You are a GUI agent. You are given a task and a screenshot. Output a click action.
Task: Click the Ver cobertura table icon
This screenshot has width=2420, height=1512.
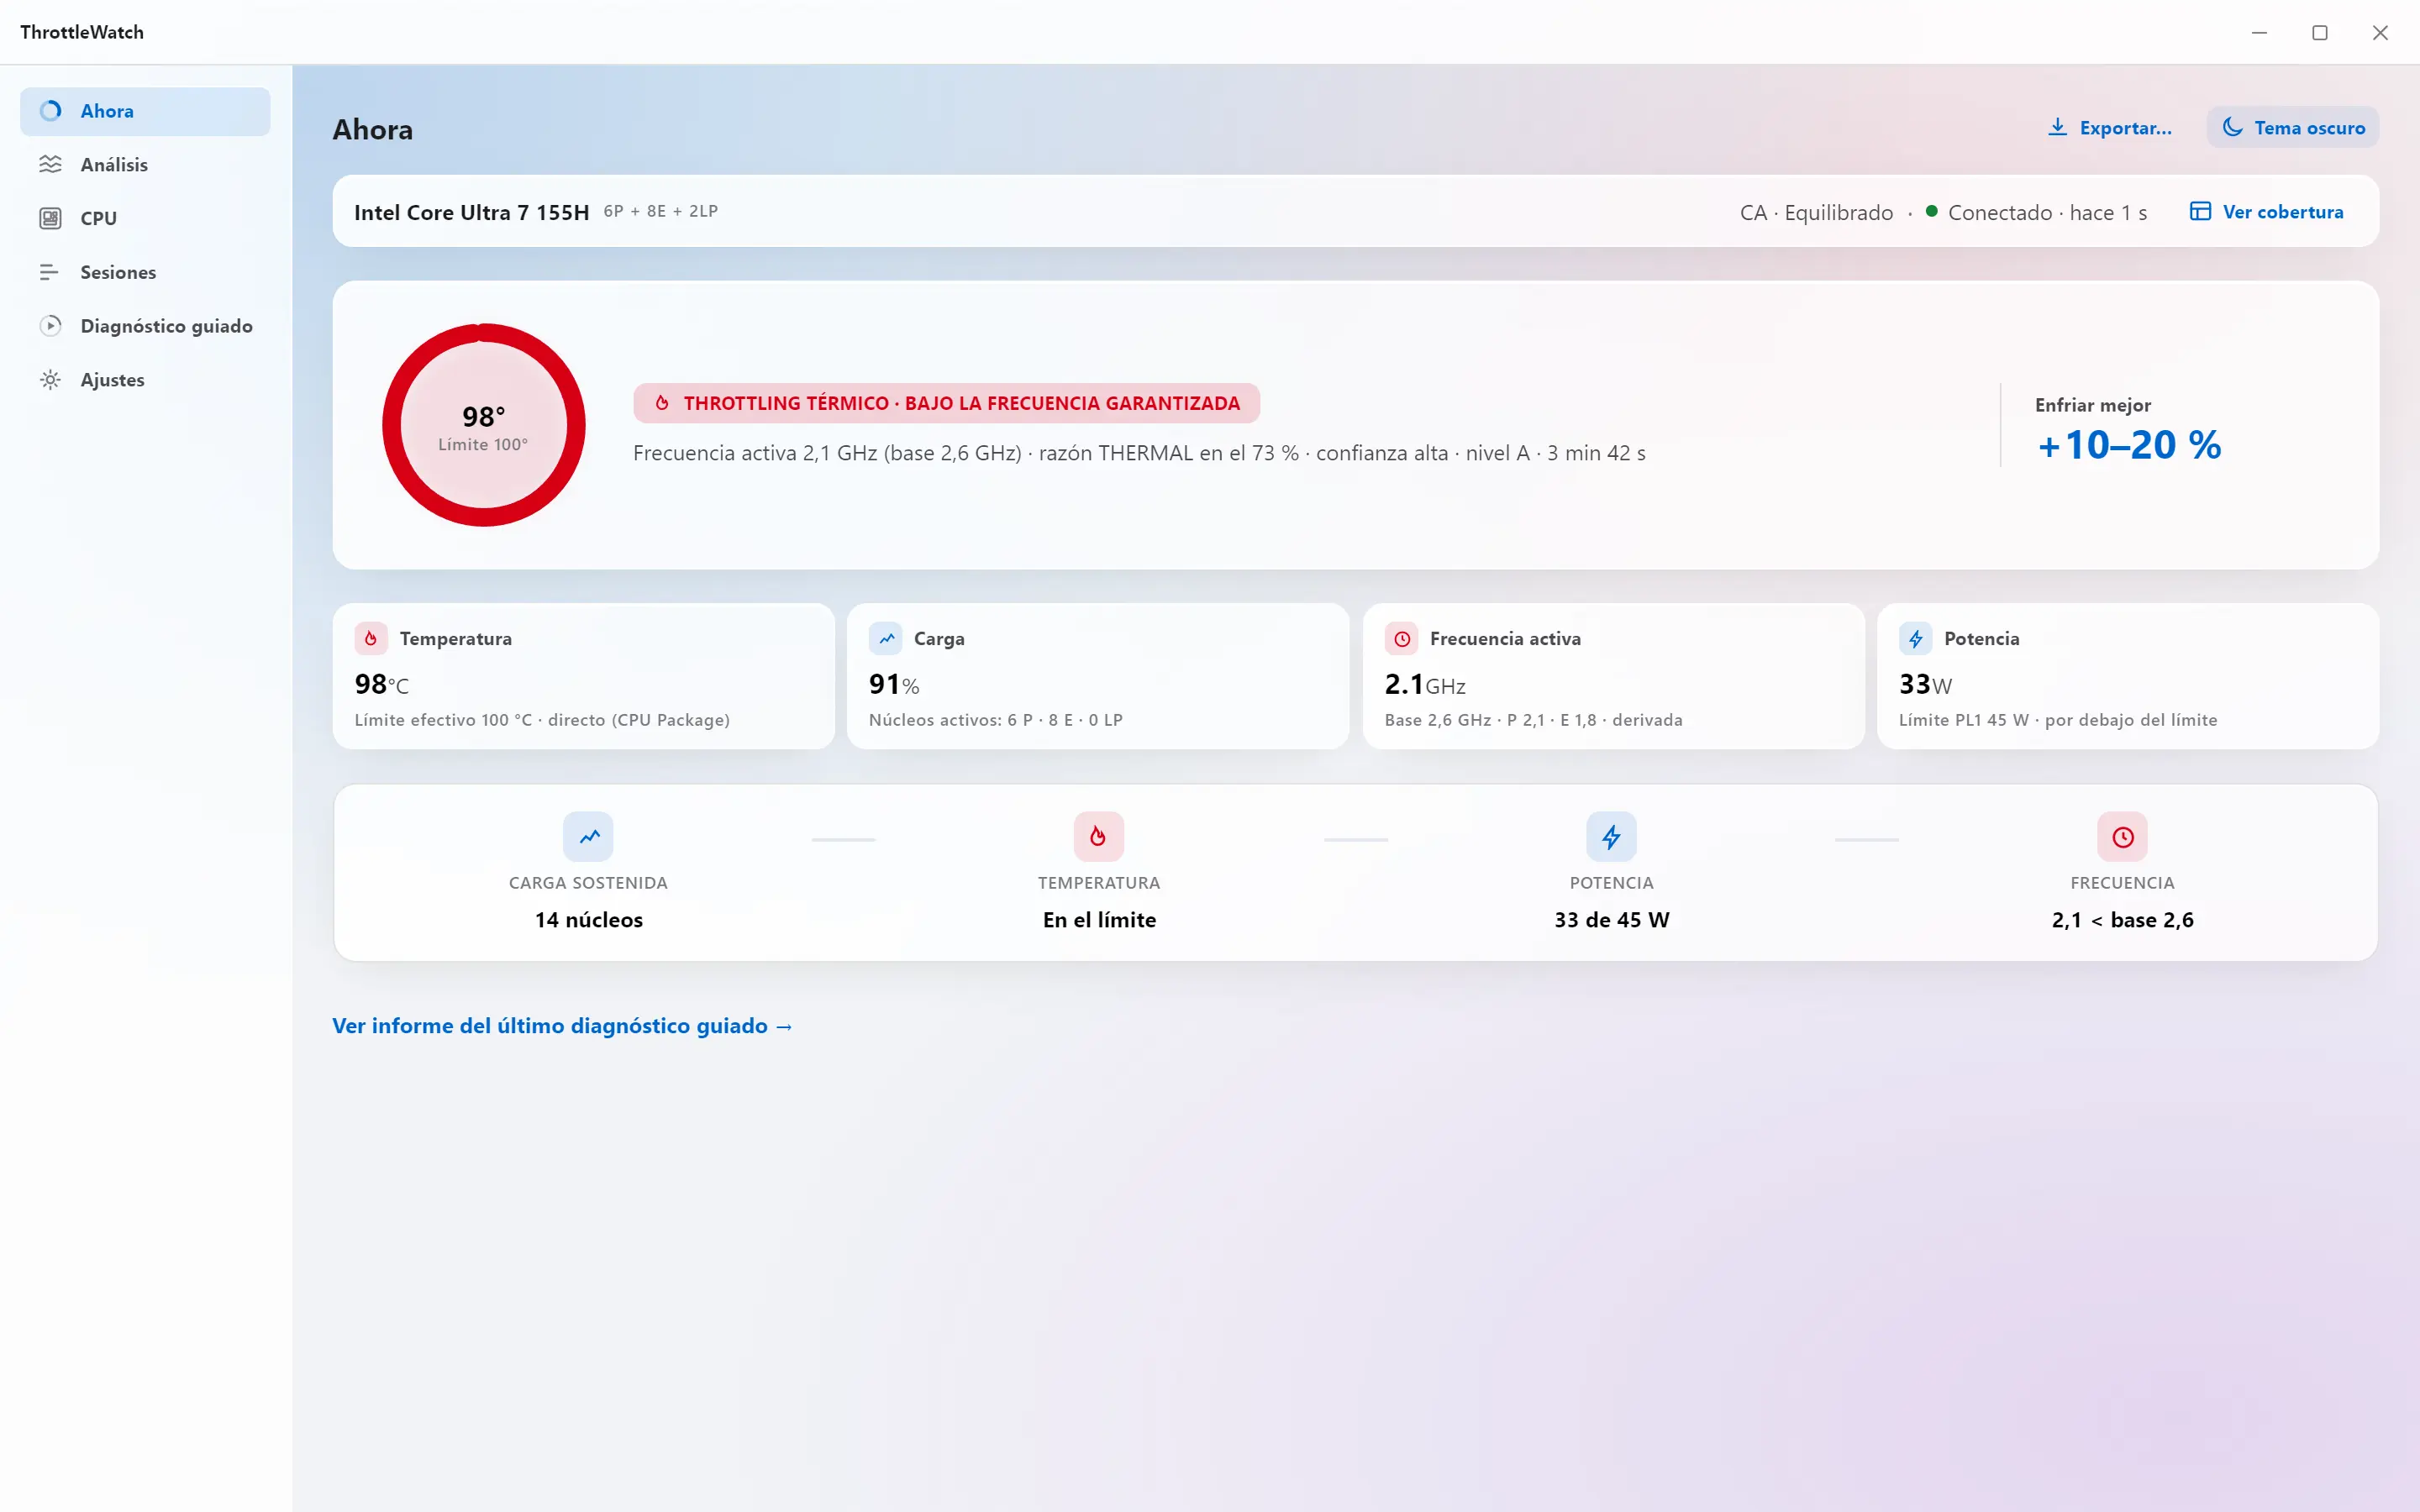2200,211
